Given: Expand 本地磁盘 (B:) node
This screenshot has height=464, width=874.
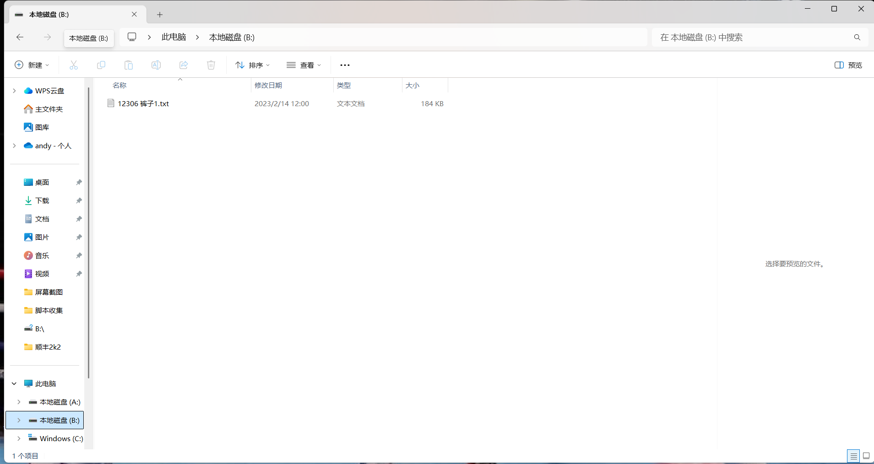Looking at the screenshot, I should (19, 420).
